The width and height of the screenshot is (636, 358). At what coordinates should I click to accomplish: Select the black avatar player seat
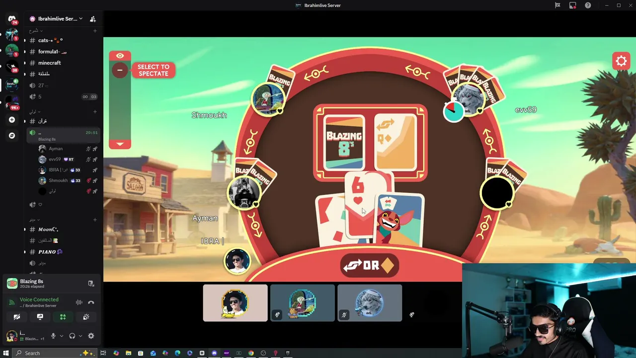point(496,193)
